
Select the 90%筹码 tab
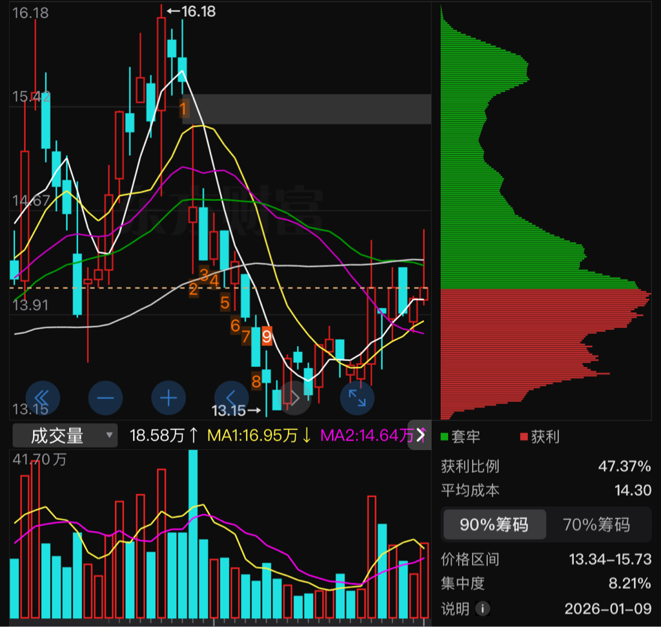[x=494, y=524]
